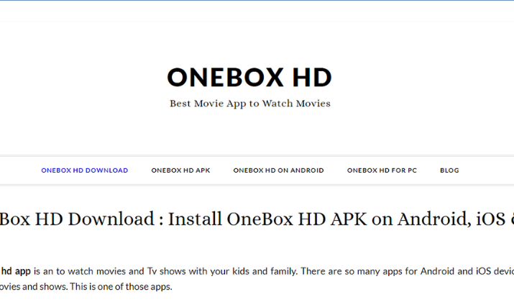Screen dimensions: 514x302
Task: Open the ONEBOX HD APK menu item
Action: (180, 170)
